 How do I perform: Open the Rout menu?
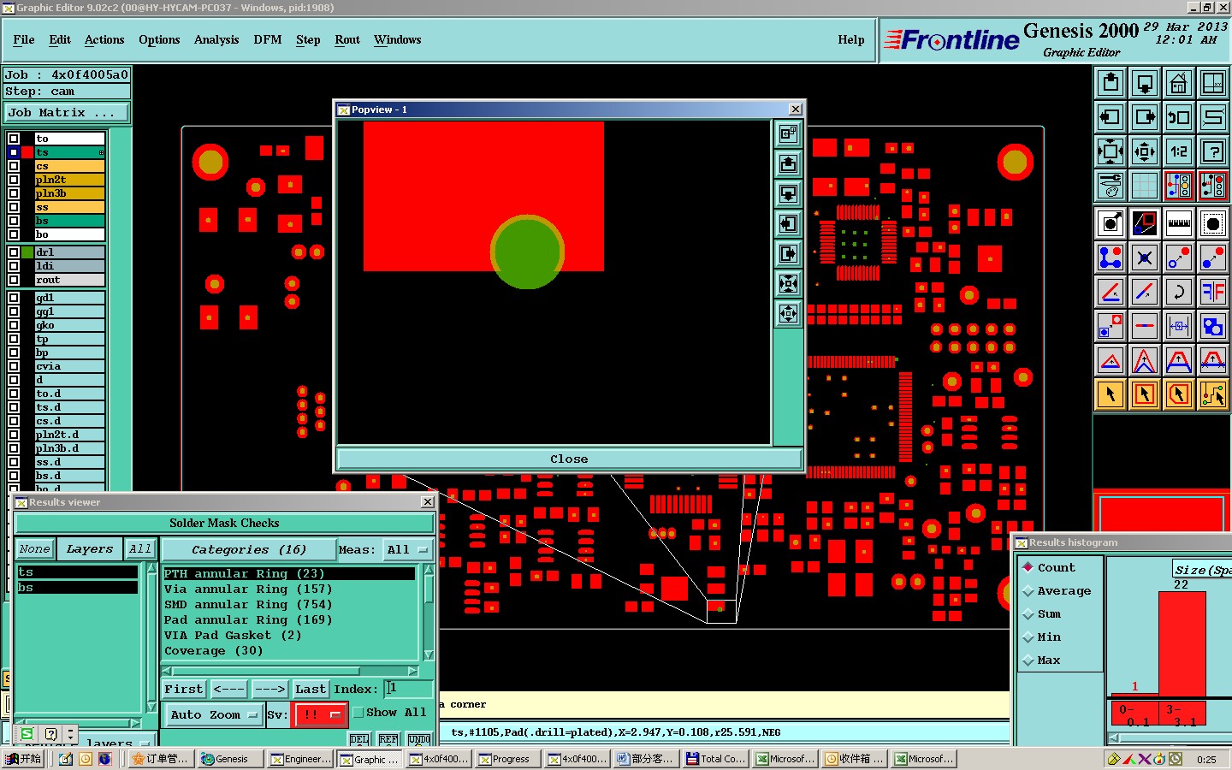[347, 40]
